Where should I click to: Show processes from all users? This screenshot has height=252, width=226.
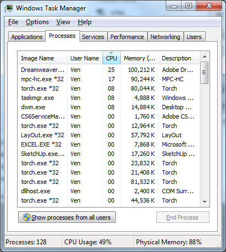point(67,217)
